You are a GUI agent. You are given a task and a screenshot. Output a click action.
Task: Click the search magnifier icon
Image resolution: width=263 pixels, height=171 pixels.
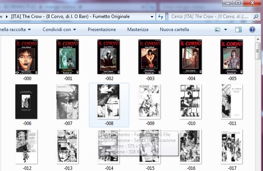256,16
